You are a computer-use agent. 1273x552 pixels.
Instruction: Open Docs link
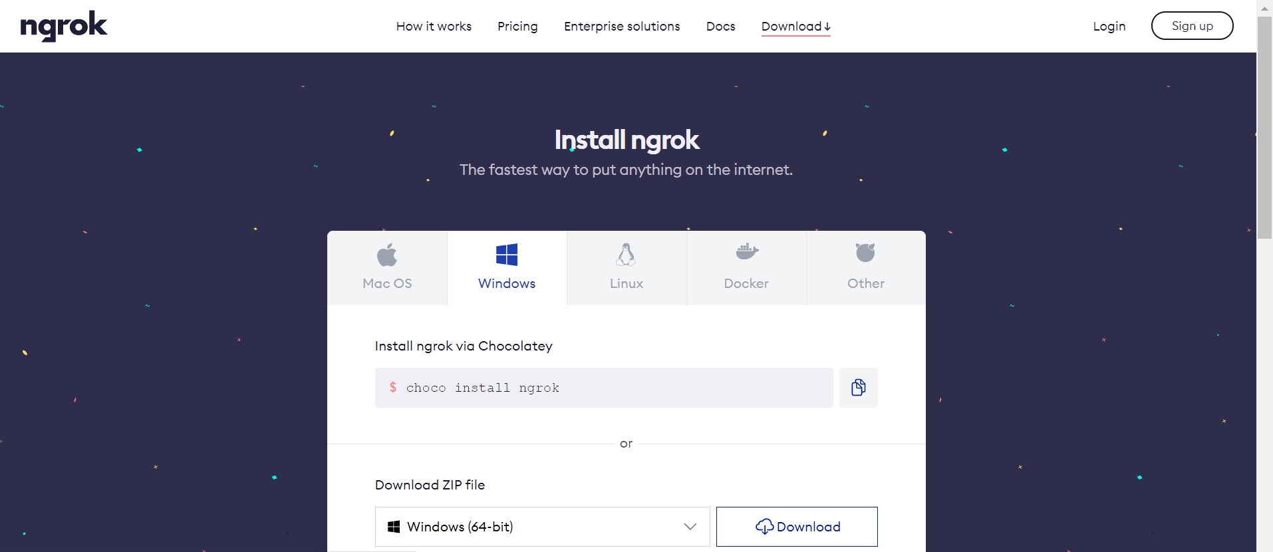tap(720, 26)
